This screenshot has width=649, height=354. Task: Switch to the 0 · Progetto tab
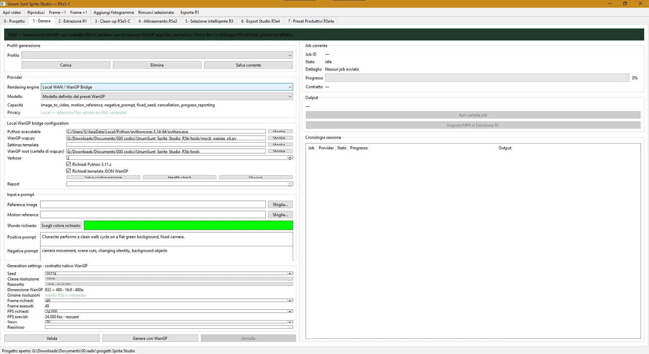click(14, 21)
